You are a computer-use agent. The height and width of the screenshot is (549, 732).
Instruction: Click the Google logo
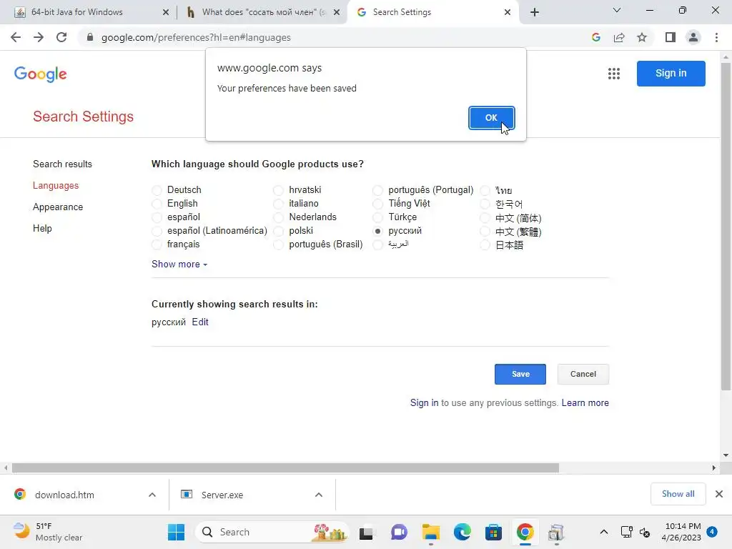click(x=41, y=74)
